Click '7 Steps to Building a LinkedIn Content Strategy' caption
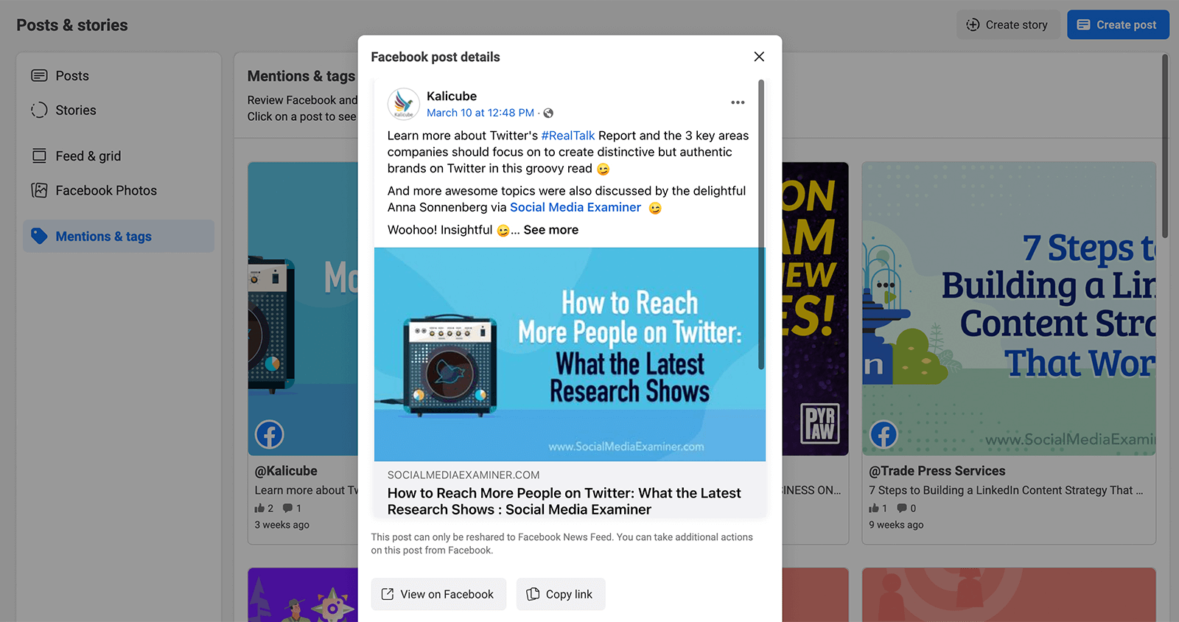This screenshot has height=622, width=1179. coord(1006,490)
